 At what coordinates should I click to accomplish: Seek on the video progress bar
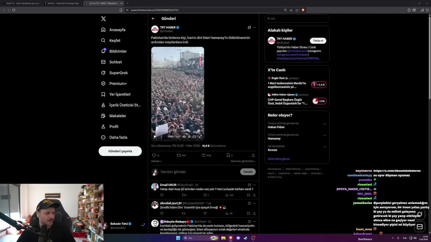[177, 131]
